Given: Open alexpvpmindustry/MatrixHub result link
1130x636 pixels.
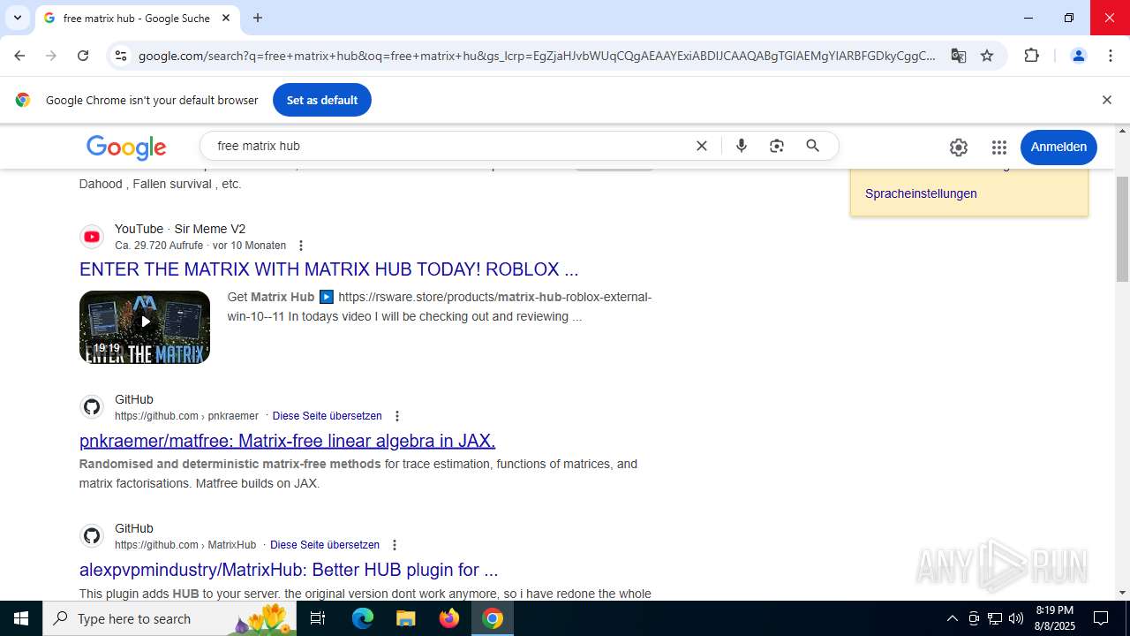Looking at the screenshot, I should click(x=289, y=570).
